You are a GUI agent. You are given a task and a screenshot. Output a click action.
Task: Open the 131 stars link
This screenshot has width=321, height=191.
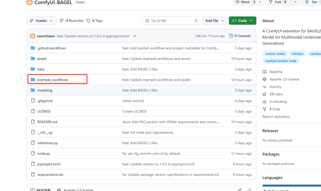pos(276,94)
